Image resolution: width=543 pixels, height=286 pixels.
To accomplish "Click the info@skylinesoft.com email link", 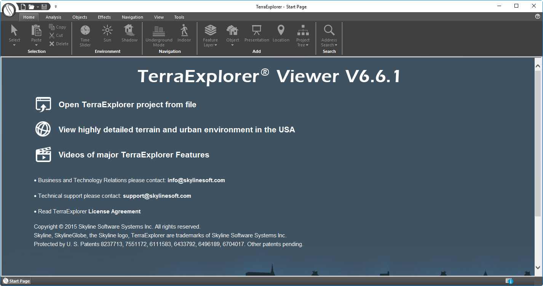I will [196, 180].
